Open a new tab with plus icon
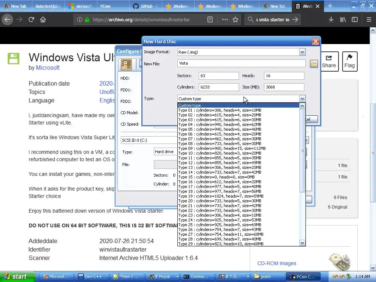This screenshot has height=282, width=376. (x=330, y=6)
